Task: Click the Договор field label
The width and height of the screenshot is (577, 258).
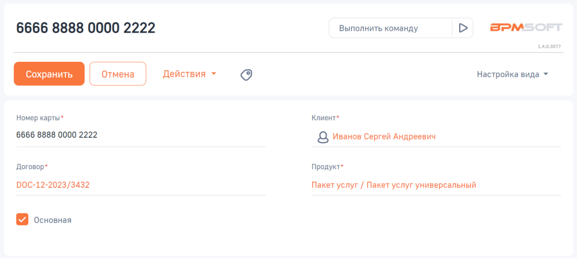Action: (30, 166)
